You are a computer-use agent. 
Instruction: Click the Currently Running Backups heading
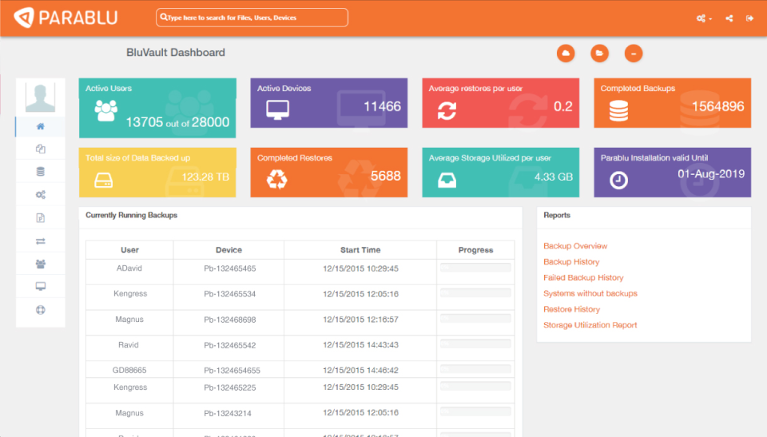tap(132, 216)
